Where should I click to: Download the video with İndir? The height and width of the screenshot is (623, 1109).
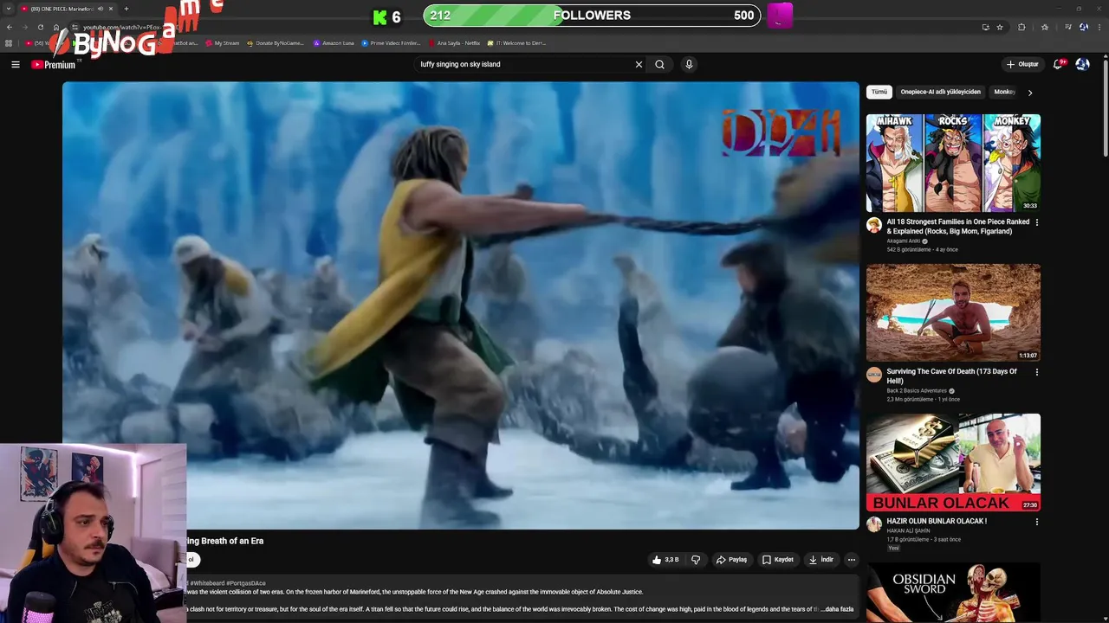[820, 560]
